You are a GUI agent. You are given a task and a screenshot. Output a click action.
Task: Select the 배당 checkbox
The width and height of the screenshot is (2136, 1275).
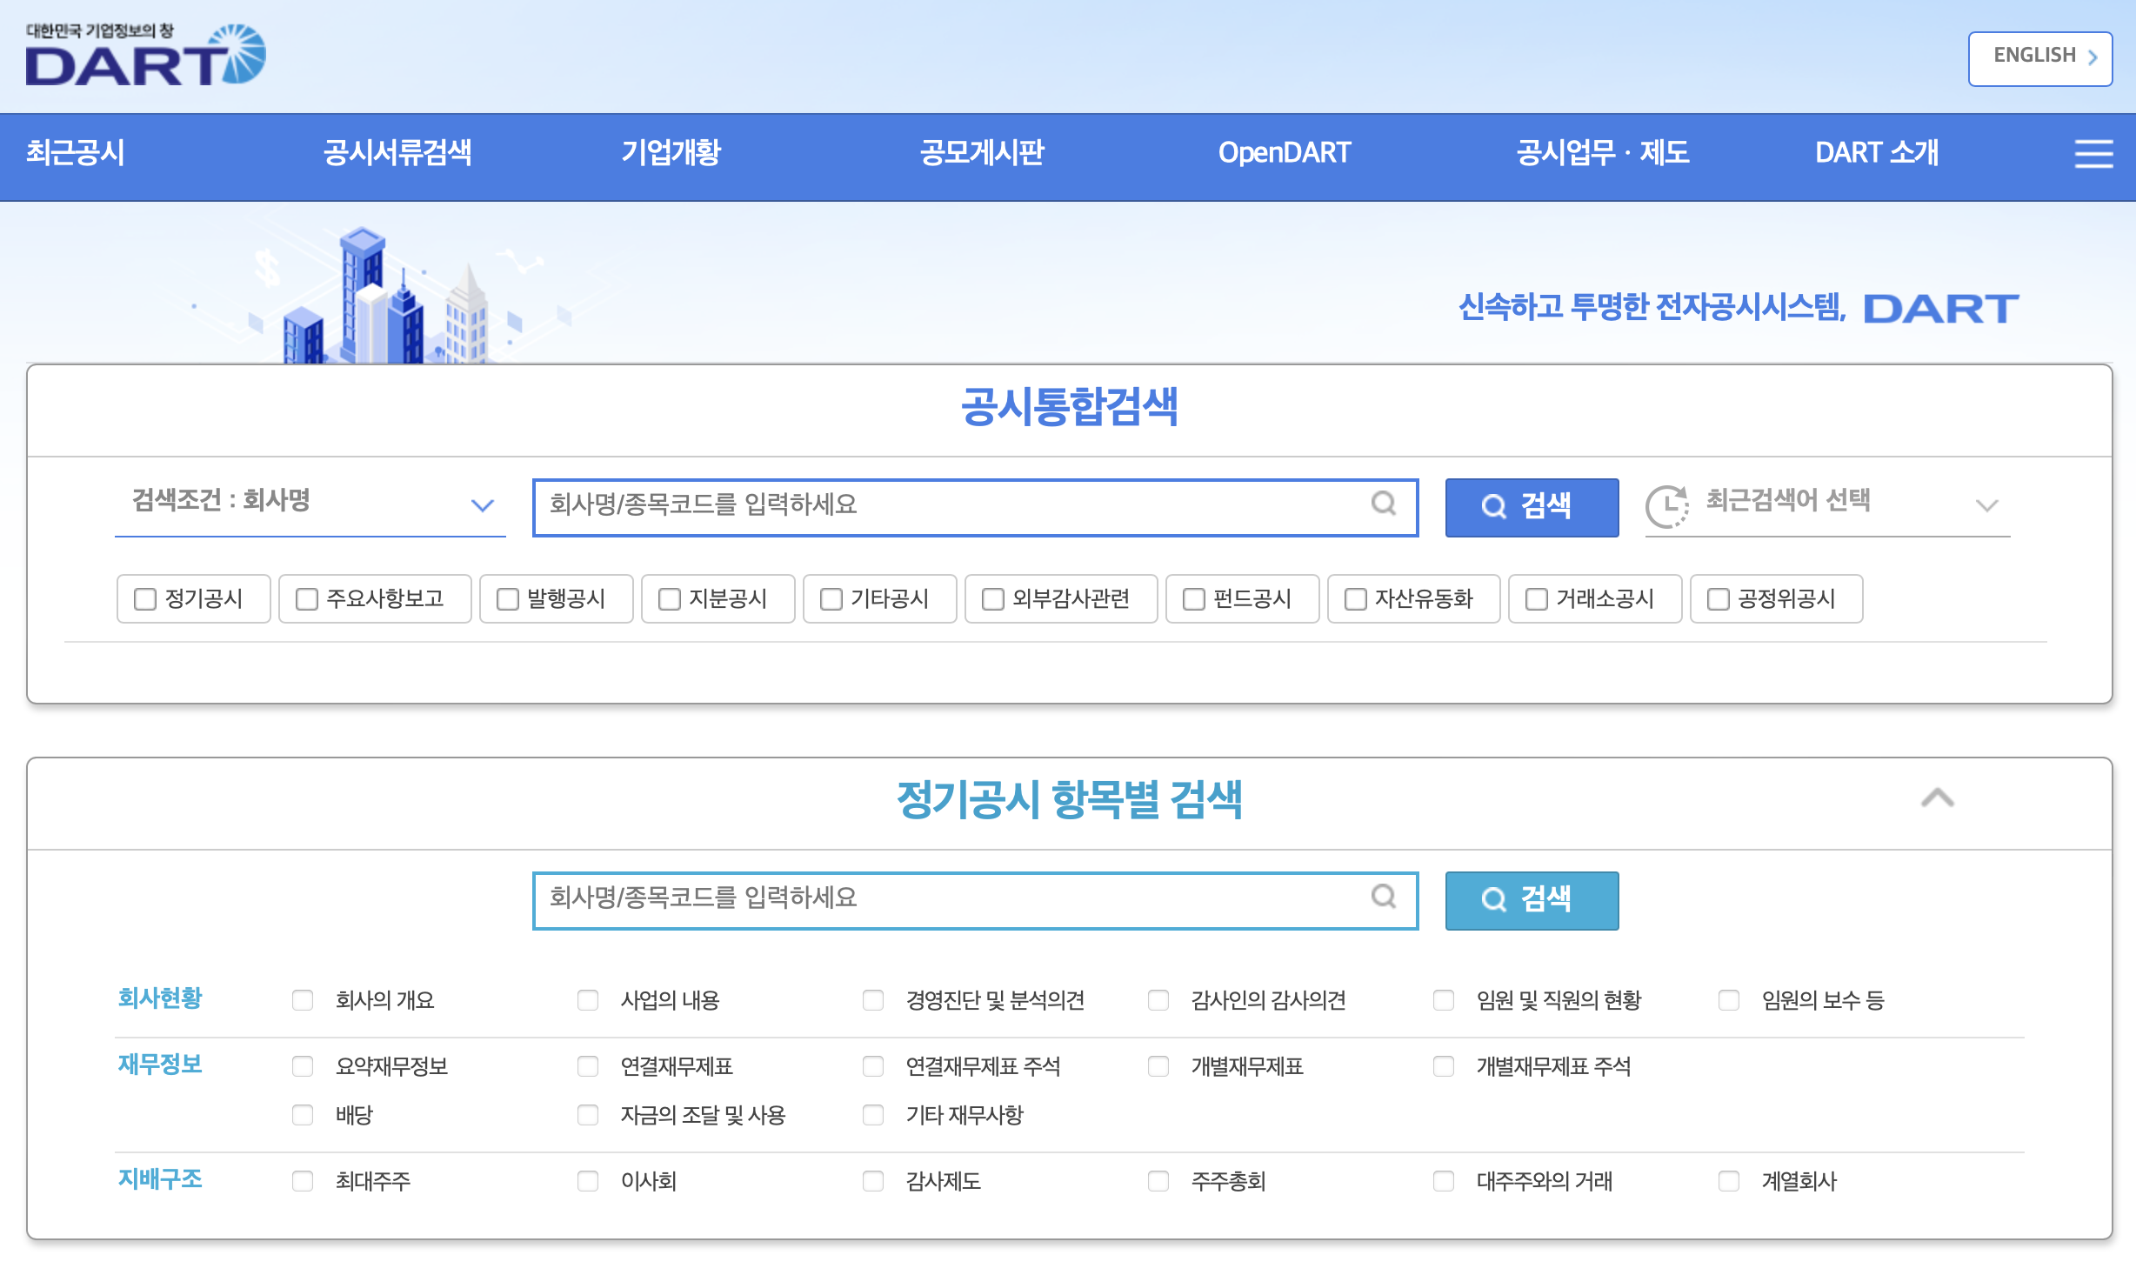[303, 1115]
